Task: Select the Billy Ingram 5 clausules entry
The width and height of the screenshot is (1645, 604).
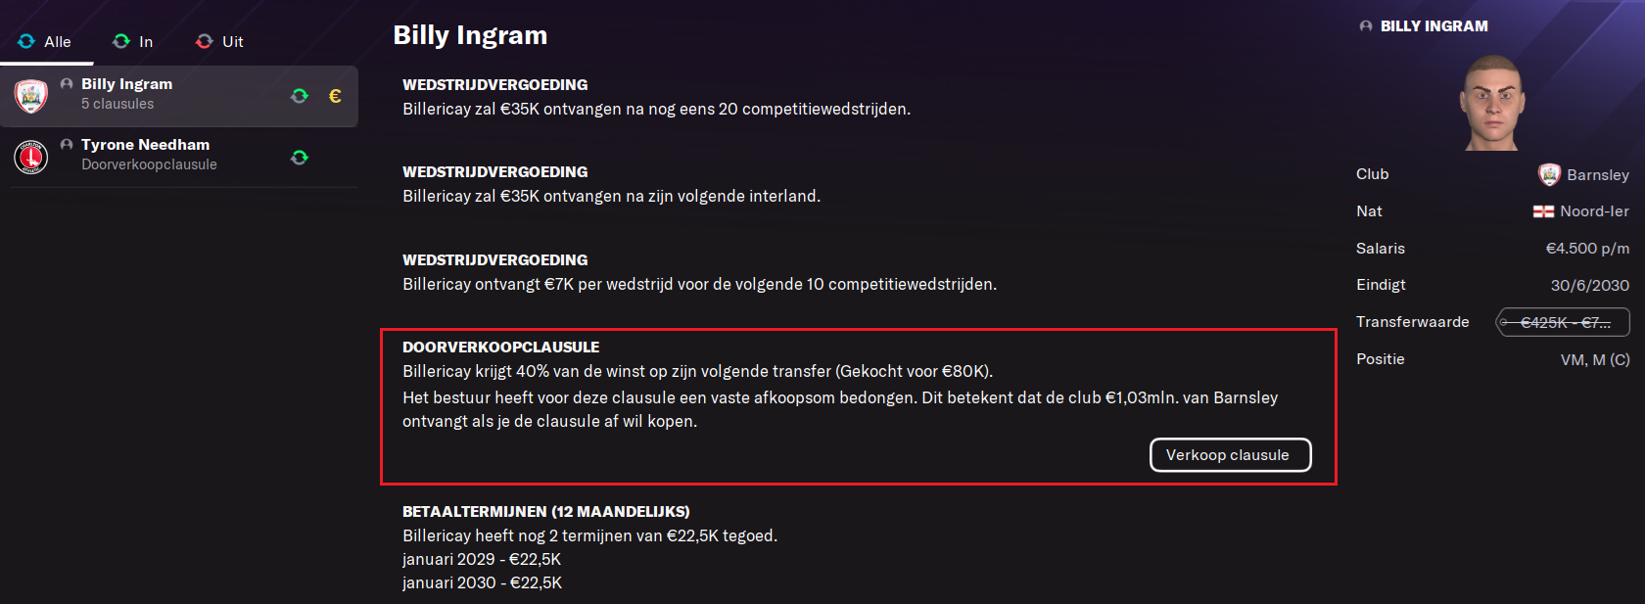Action: click(x=179, y=96)
